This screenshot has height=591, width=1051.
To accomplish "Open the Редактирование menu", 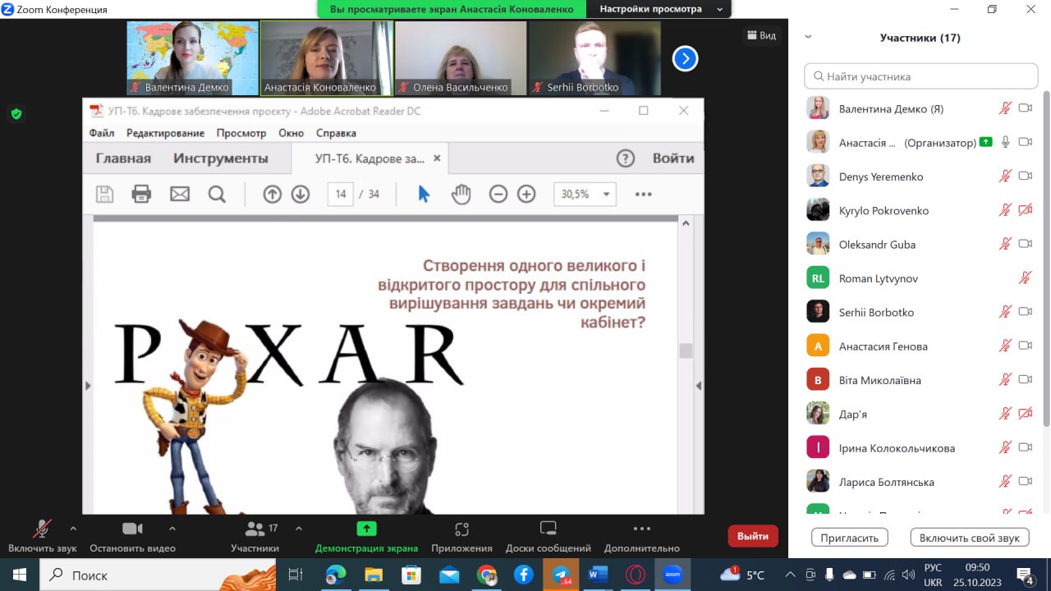I will point(165,133).
